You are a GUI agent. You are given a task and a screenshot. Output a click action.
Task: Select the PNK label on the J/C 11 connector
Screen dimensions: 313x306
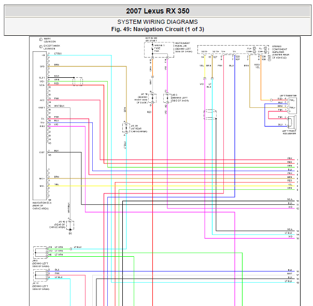click(57, 273)
